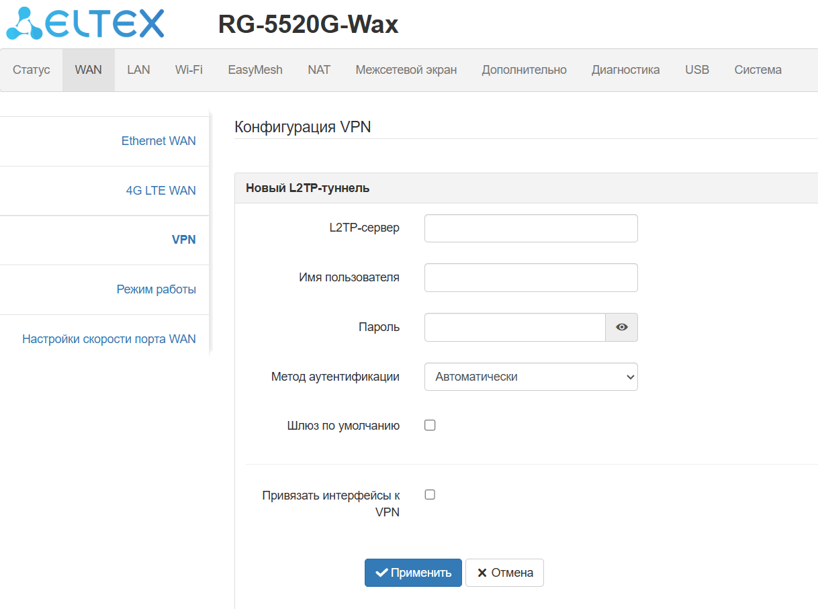This screenshot has height=609, width=818.
Task: Cancel changes with the Отмена button
Action: (504, 573)
